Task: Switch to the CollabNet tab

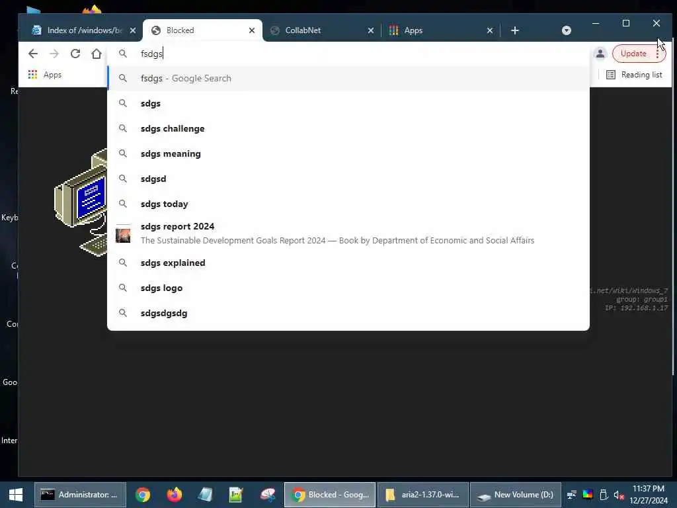Action: pyautogui.click(x=322, y=30)
